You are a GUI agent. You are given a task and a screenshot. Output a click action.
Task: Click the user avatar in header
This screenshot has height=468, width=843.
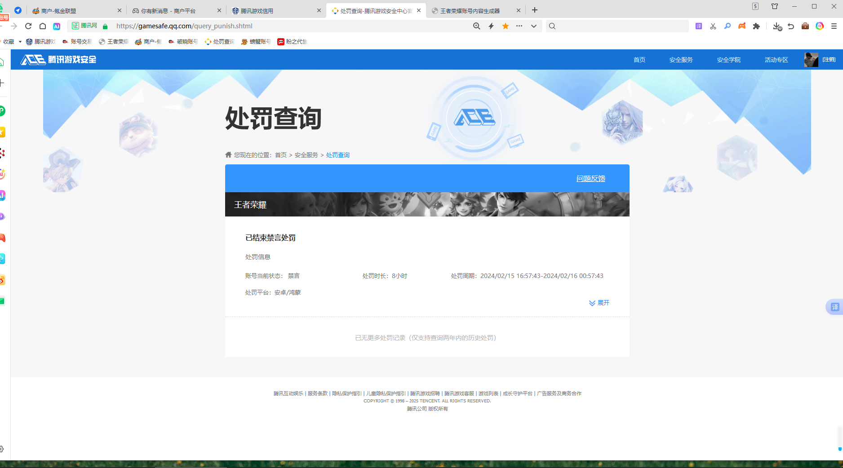pos(811,60)
